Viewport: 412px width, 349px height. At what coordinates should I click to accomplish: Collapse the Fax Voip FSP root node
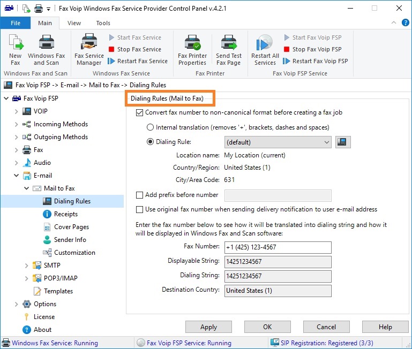(6, 98)
